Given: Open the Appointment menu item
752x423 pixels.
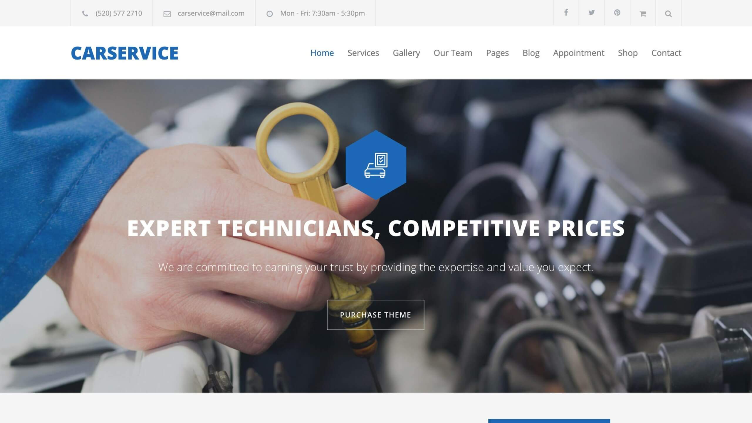Looking at the screenshot, I should (578, 52).
